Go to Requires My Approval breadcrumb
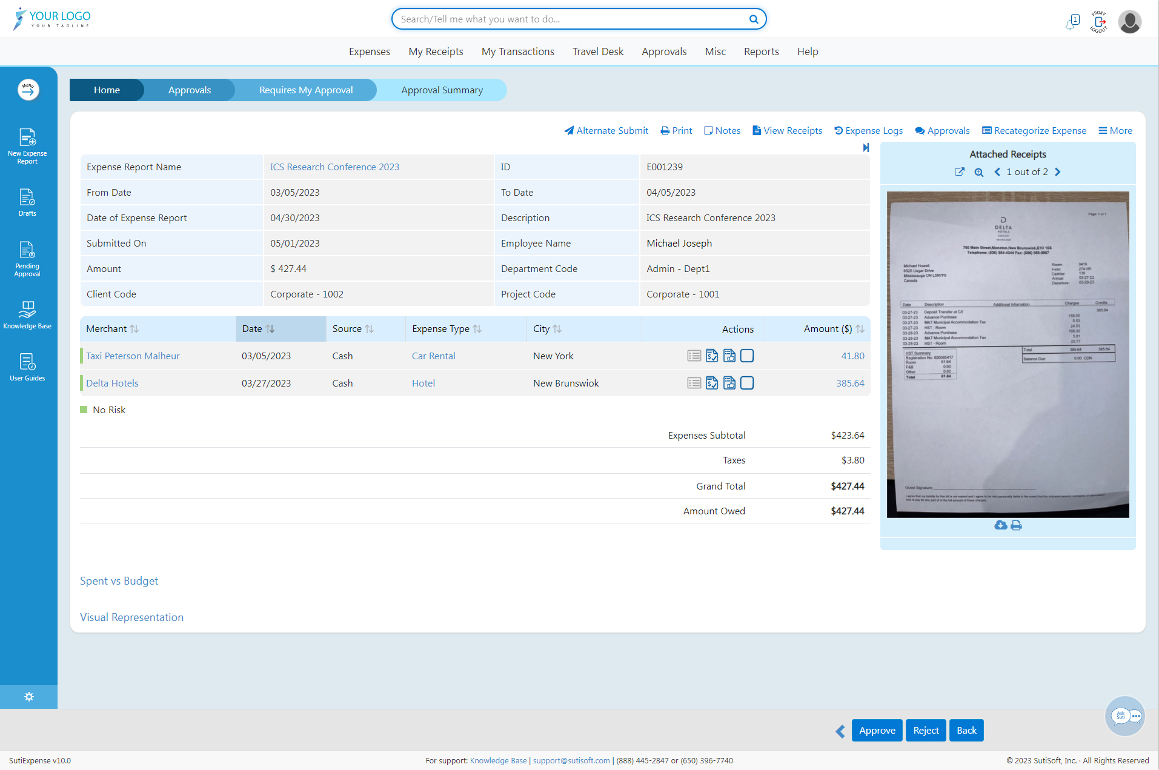This screenshot has height=770, width=1159. [306, 90]
